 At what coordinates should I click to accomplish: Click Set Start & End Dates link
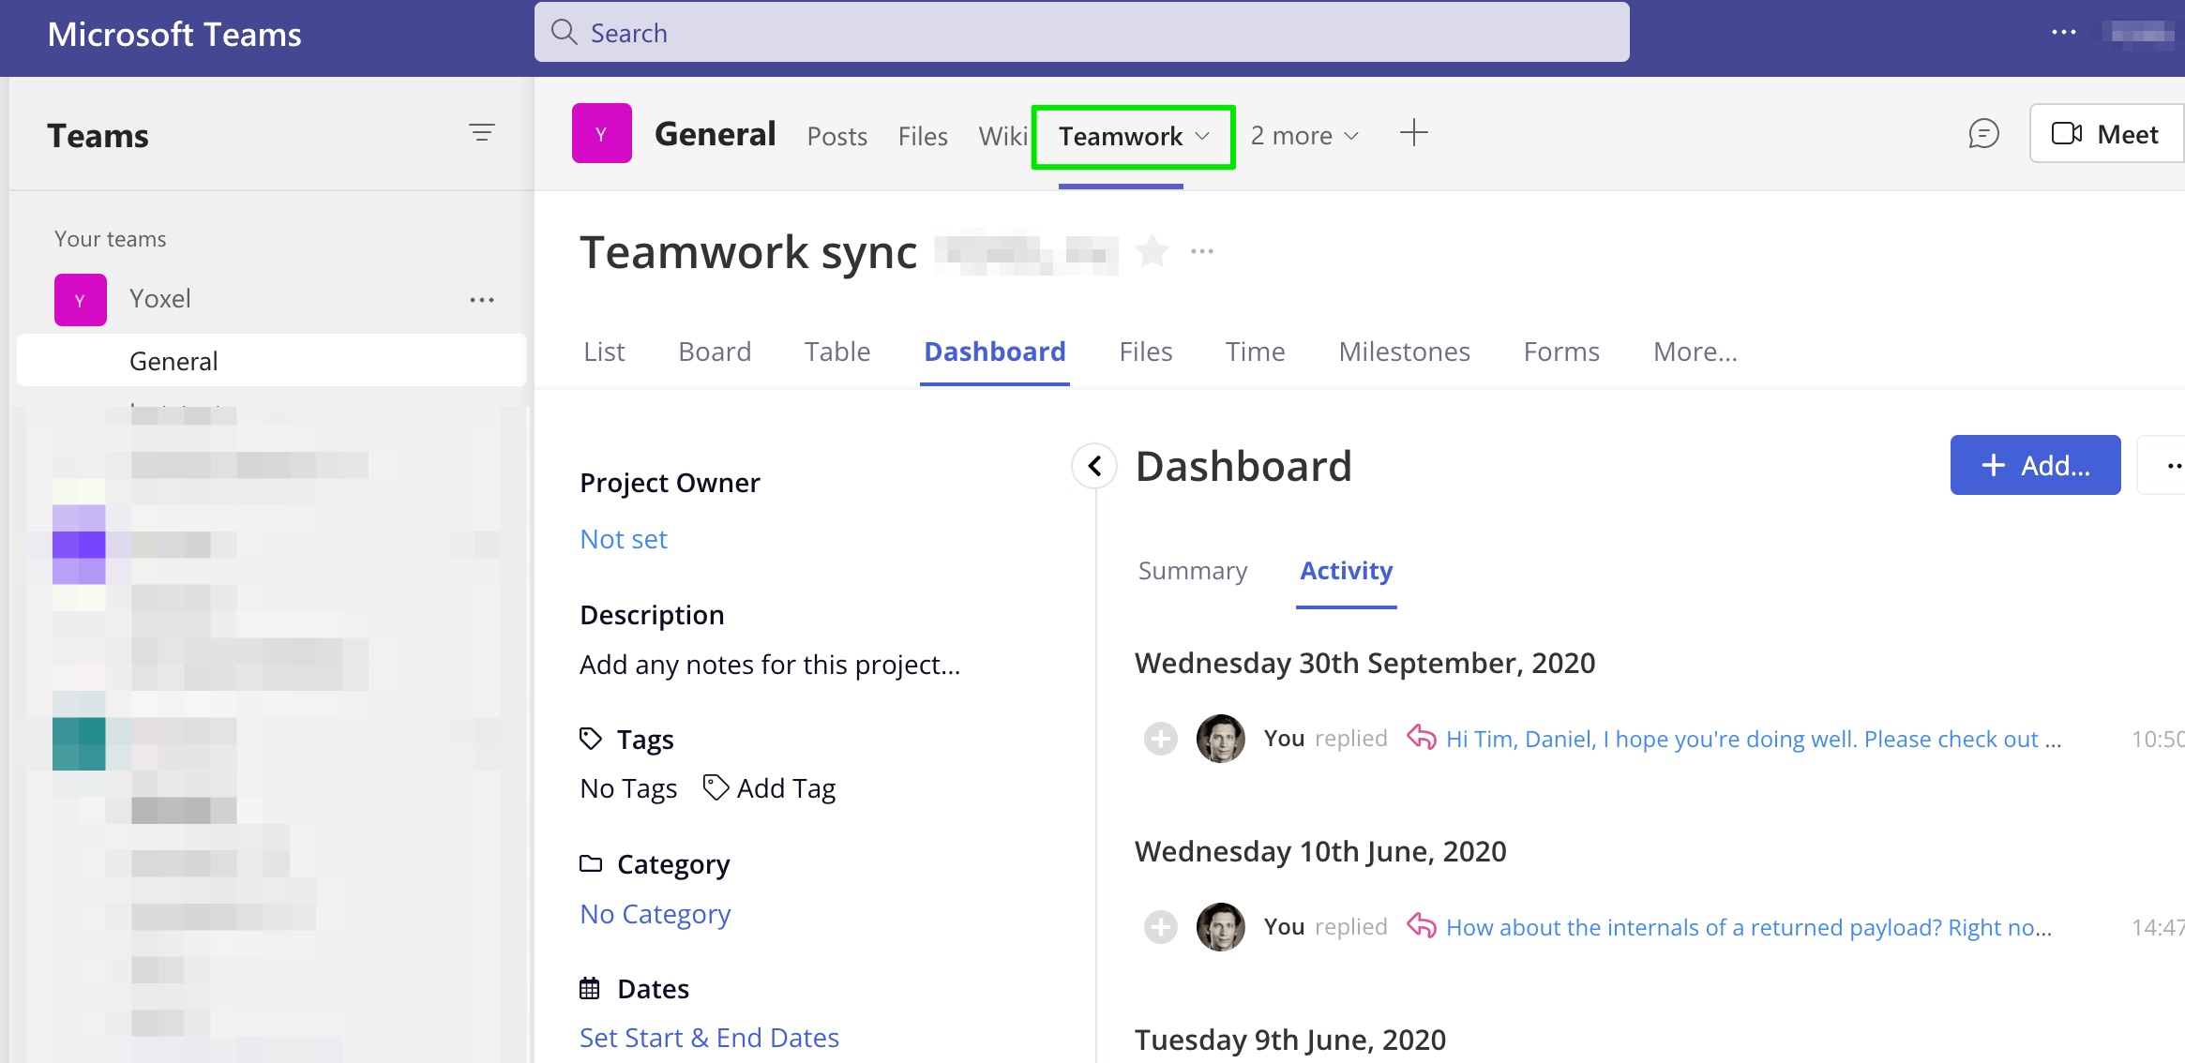(x=710, y=1038)
